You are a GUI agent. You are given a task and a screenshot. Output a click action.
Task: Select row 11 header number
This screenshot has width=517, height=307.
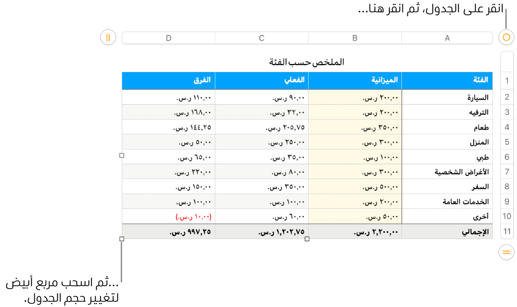tap(507, 232)
